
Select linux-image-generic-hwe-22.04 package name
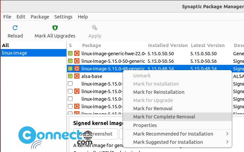coord(113,54)
